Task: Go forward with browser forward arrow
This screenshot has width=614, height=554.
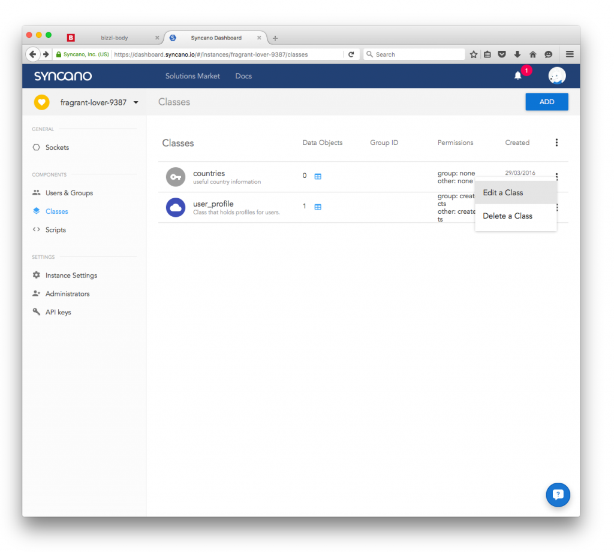Action: 46,55
